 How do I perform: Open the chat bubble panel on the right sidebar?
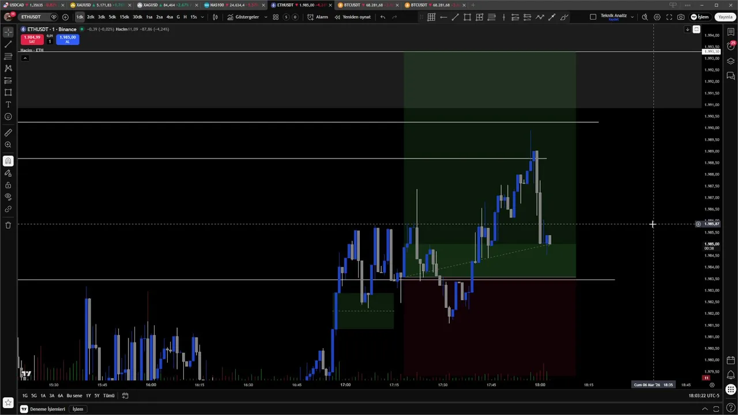pyautogui.click(x=731, y=76)
